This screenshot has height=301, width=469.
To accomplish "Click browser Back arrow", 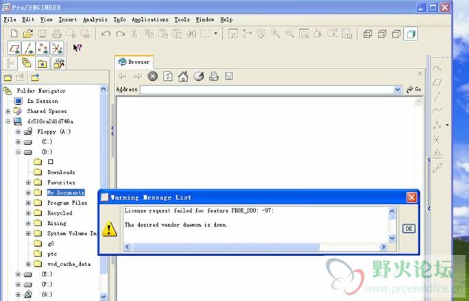I will coord(122,76).
